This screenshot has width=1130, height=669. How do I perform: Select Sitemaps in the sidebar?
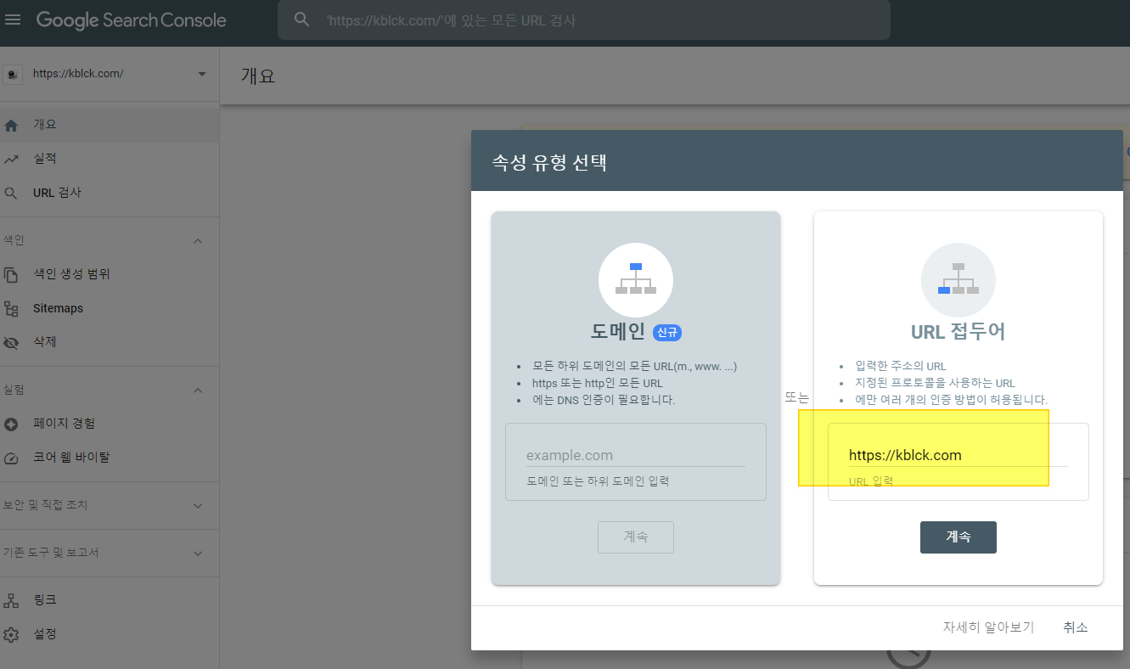click(x=110, y=308)
